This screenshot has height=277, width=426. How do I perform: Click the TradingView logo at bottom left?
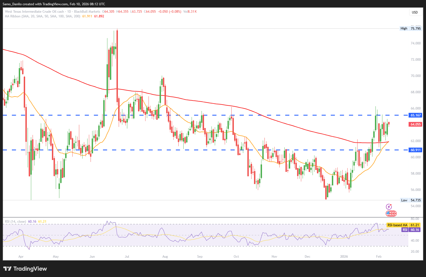tap(25, 269)
